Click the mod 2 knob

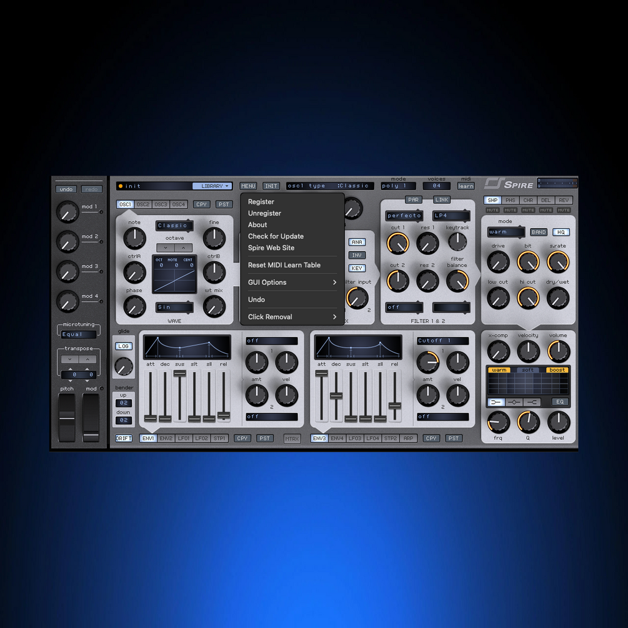pos(67,242)
